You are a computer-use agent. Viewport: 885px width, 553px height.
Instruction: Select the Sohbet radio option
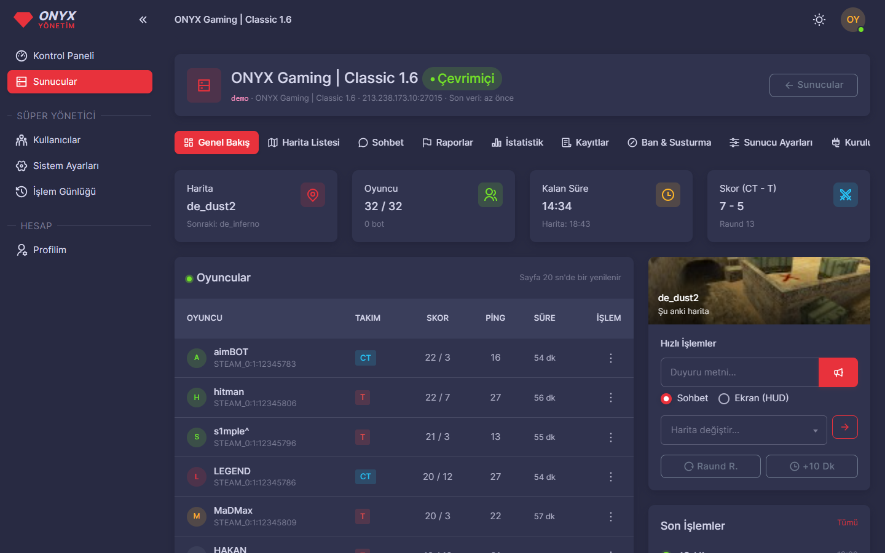(666, 399)
